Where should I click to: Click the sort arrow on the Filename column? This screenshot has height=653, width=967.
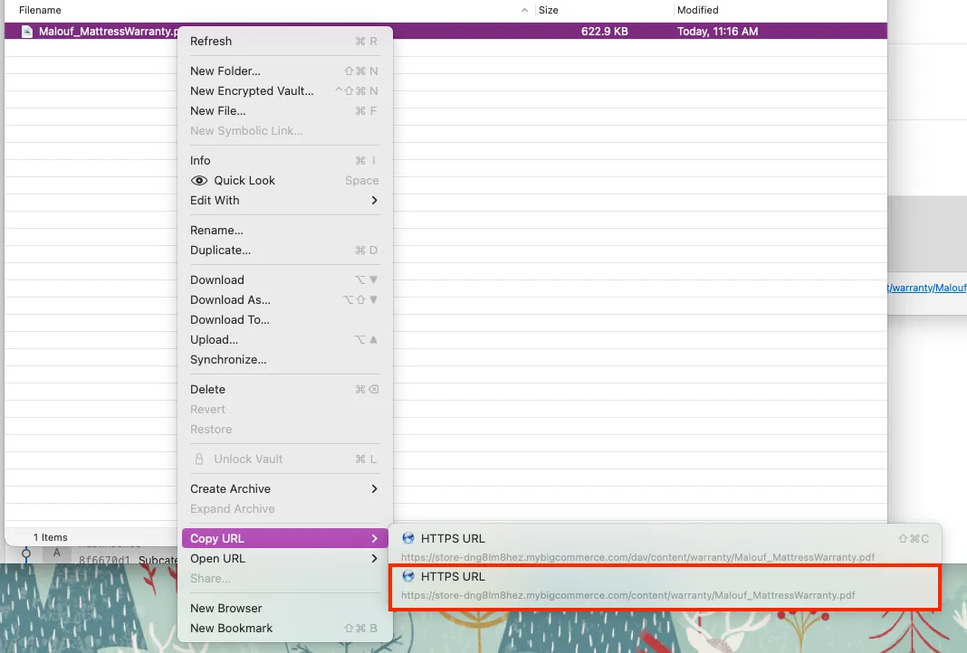(x=523, y=9)
